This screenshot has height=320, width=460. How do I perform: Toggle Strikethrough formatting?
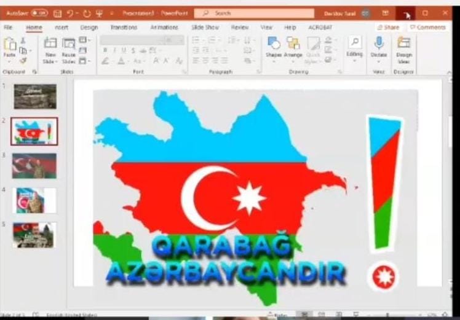tap(143, 50)
